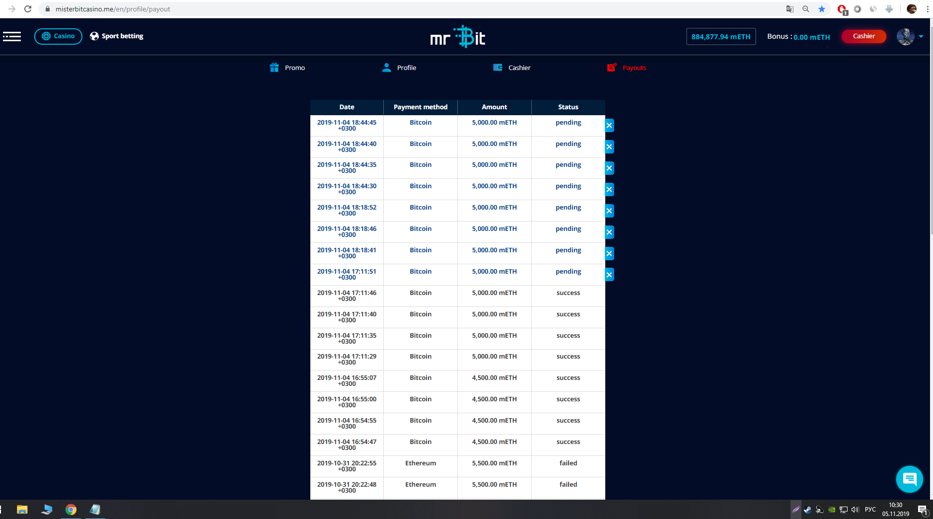Open the Casino section

(x=58, y=36)
